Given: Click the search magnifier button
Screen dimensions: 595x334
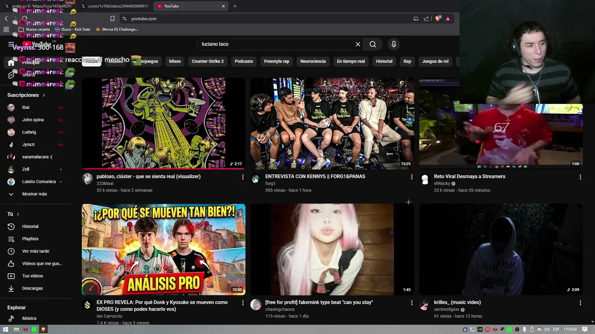Looking at the screenshot, I should 373,44.
